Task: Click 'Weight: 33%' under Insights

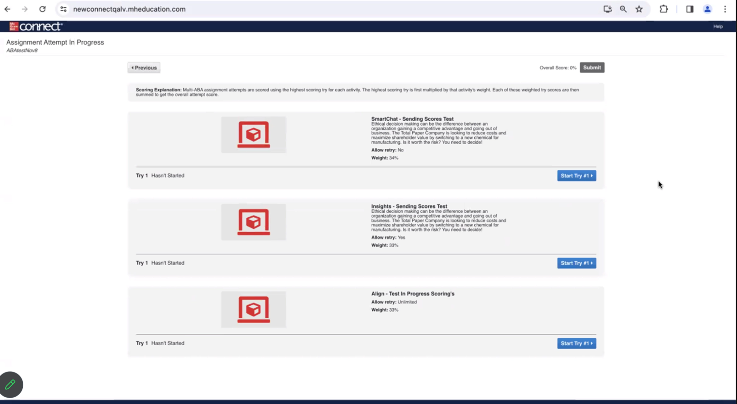Action: 385,245
